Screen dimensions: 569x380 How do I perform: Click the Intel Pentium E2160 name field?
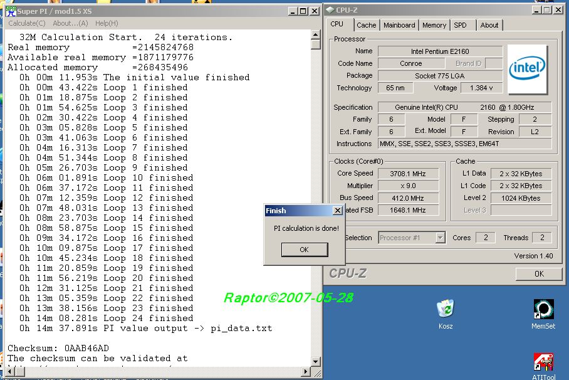[x=440, y=51]
